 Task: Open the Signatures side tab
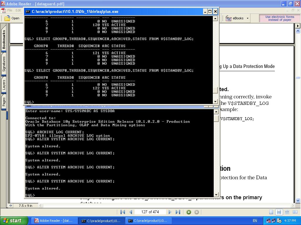(4, 64)
